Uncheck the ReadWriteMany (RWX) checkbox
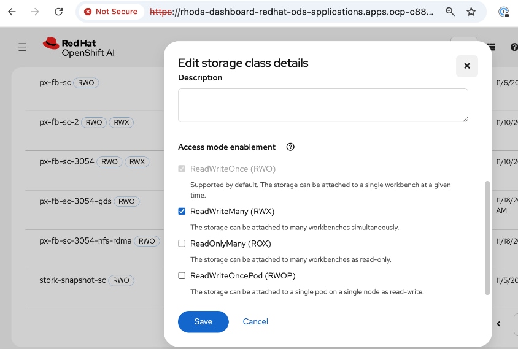 [x=182, y=212]
